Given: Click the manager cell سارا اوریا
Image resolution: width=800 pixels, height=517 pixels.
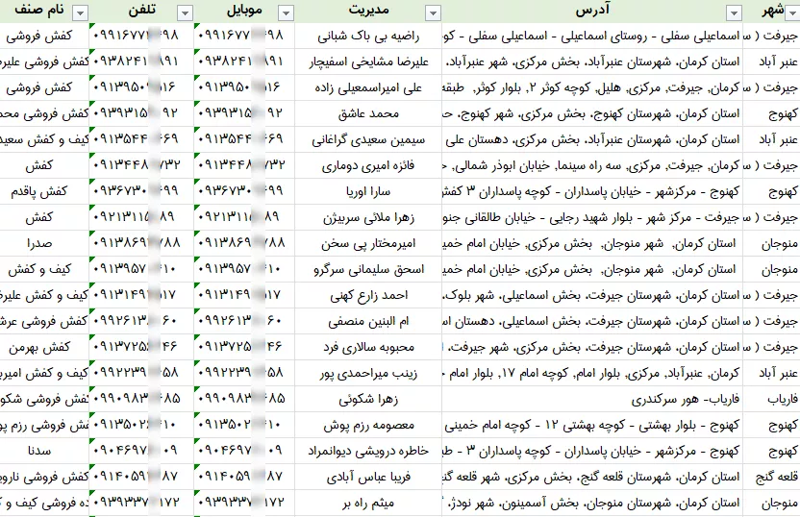Looking at the screenshot, I should pos(368,191).
